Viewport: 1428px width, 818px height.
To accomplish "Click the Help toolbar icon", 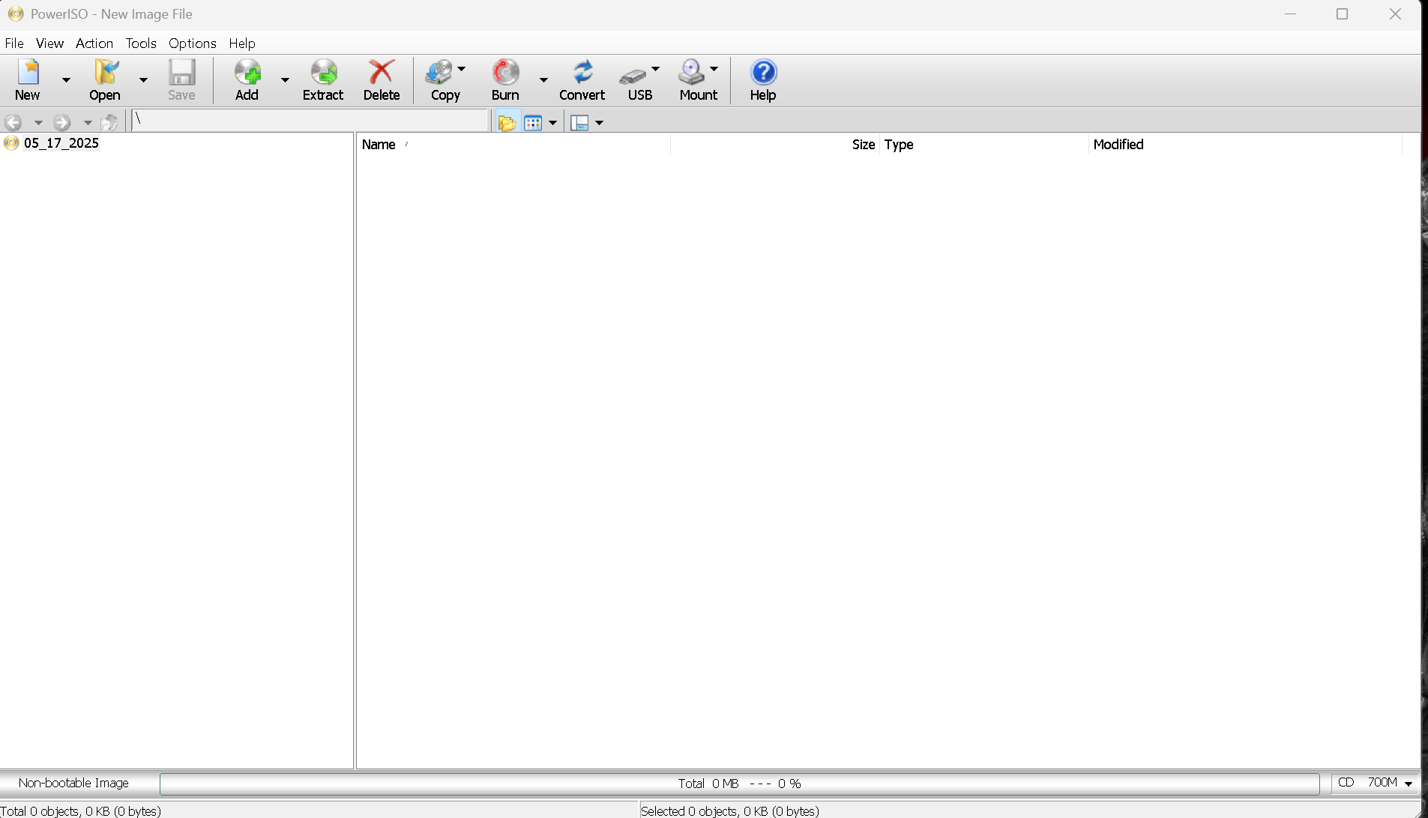I will (x=763, y=79).
